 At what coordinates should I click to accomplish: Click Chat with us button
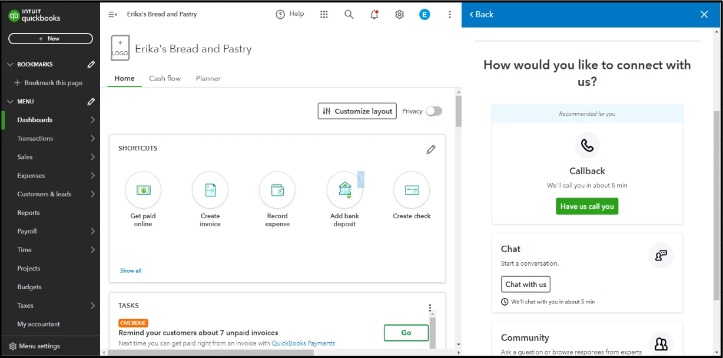coord(526,285)
